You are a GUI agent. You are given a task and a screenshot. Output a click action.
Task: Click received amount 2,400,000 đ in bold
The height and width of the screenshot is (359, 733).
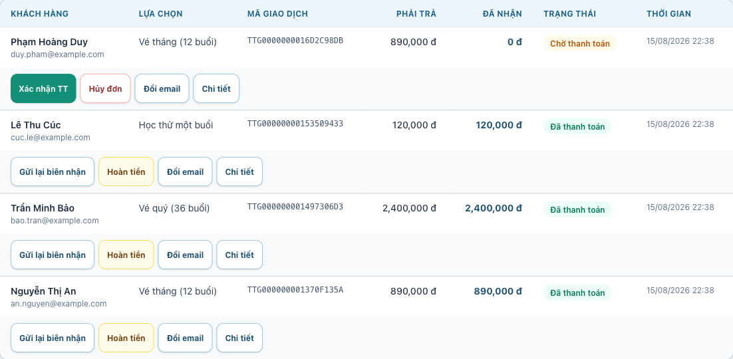(x=493, y=209)
